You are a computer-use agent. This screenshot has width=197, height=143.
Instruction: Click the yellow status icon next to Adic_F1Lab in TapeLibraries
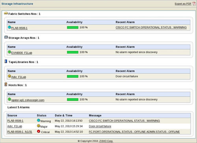pyautogui.click(x=9, y=76)
